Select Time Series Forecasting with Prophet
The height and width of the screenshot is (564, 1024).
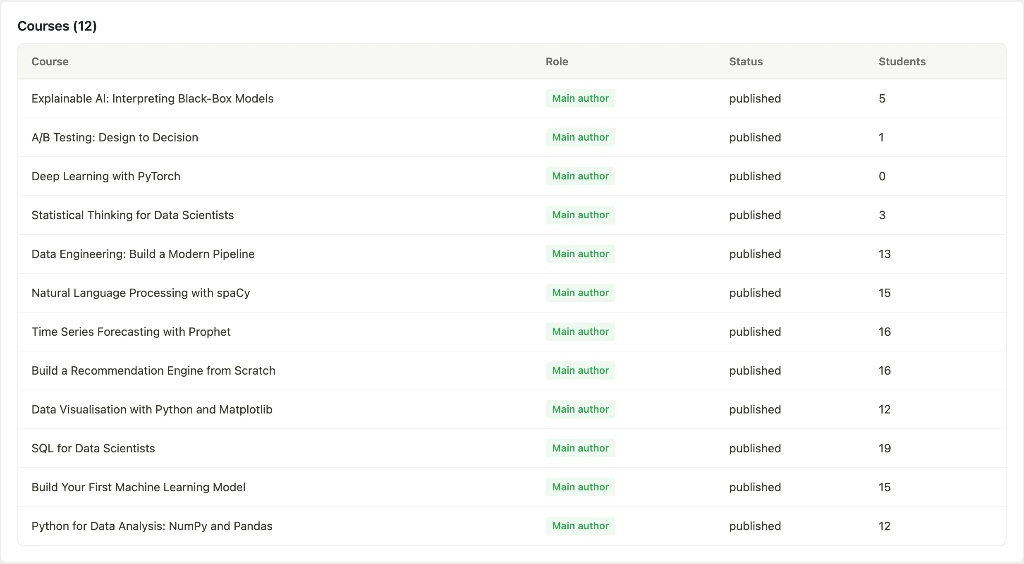tap(131, 332)
